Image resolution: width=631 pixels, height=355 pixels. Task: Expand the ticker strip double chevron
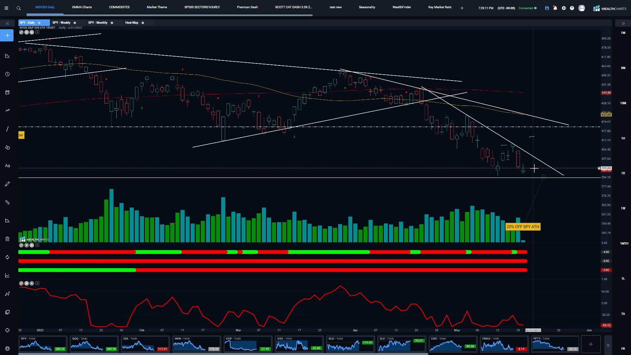click(x=608, y=345)
